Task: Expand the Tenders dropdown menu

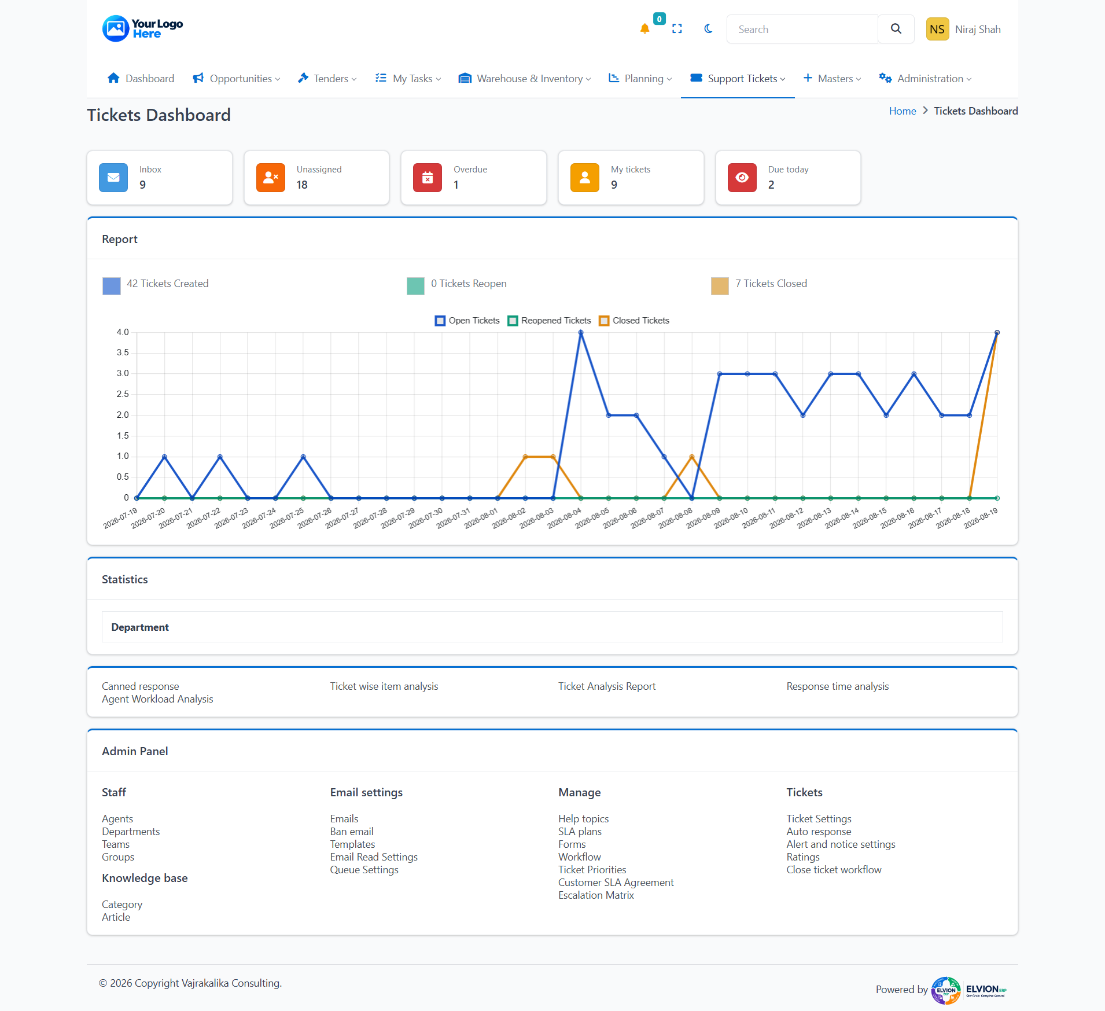Action: tap(327, 79)
